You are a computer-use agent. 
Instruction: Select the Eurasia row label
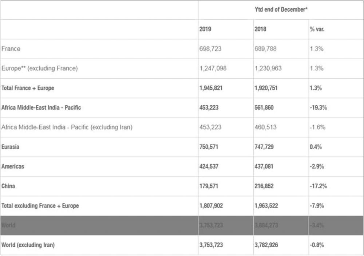pos(11,147)
